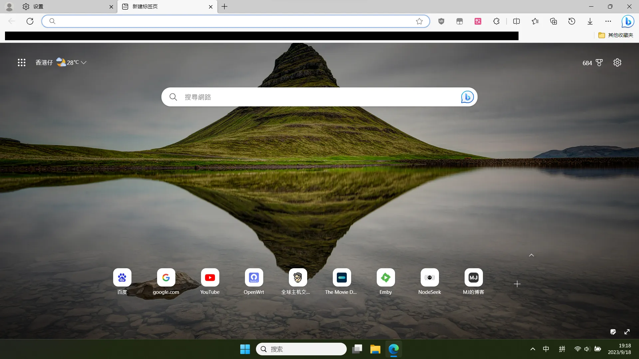
Task: Select Collections icon in toolbar
Action: click(x=554, y=21)
